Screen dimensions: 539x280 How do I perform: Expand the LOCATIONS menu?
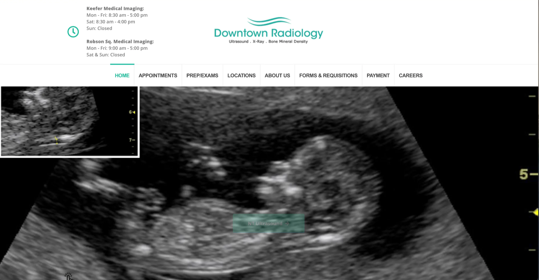(x=241, y=76)
